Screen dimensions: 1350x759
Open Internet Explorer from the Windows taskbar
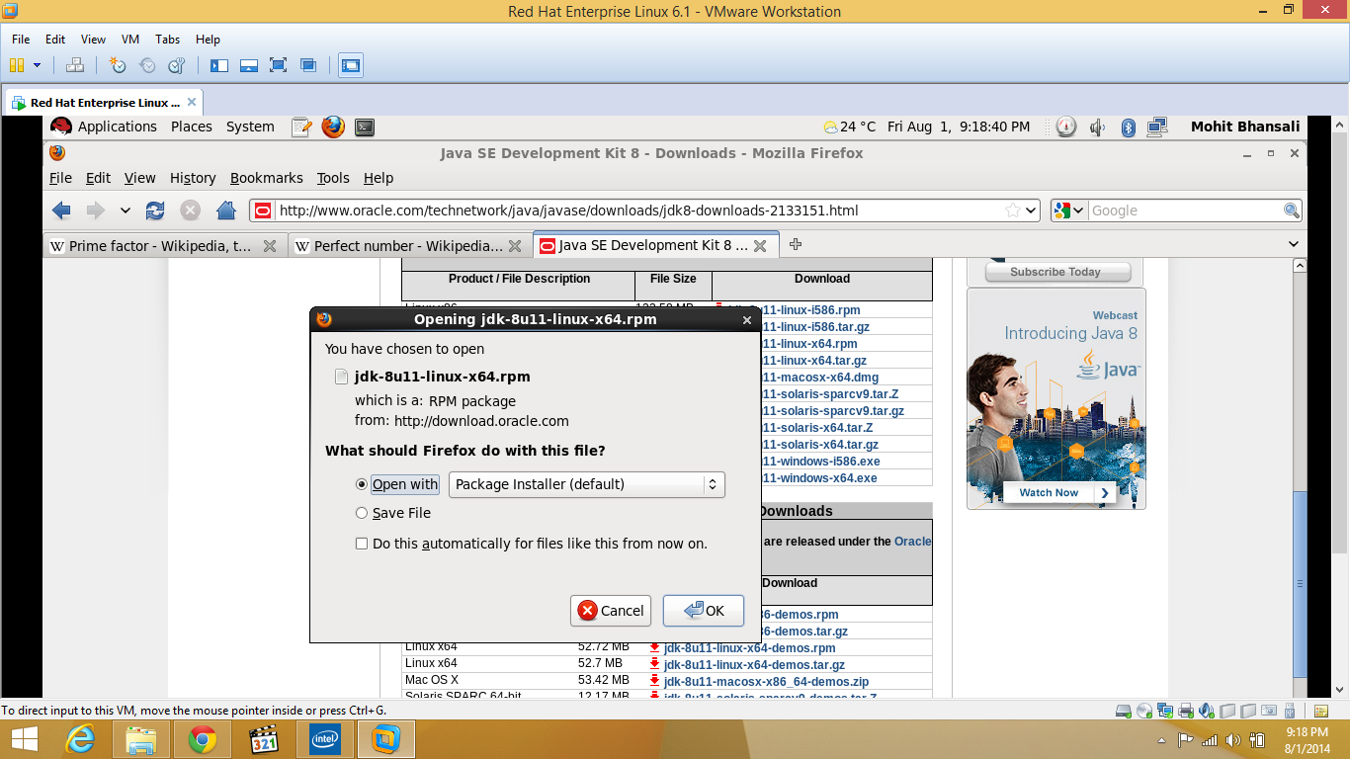80,738
